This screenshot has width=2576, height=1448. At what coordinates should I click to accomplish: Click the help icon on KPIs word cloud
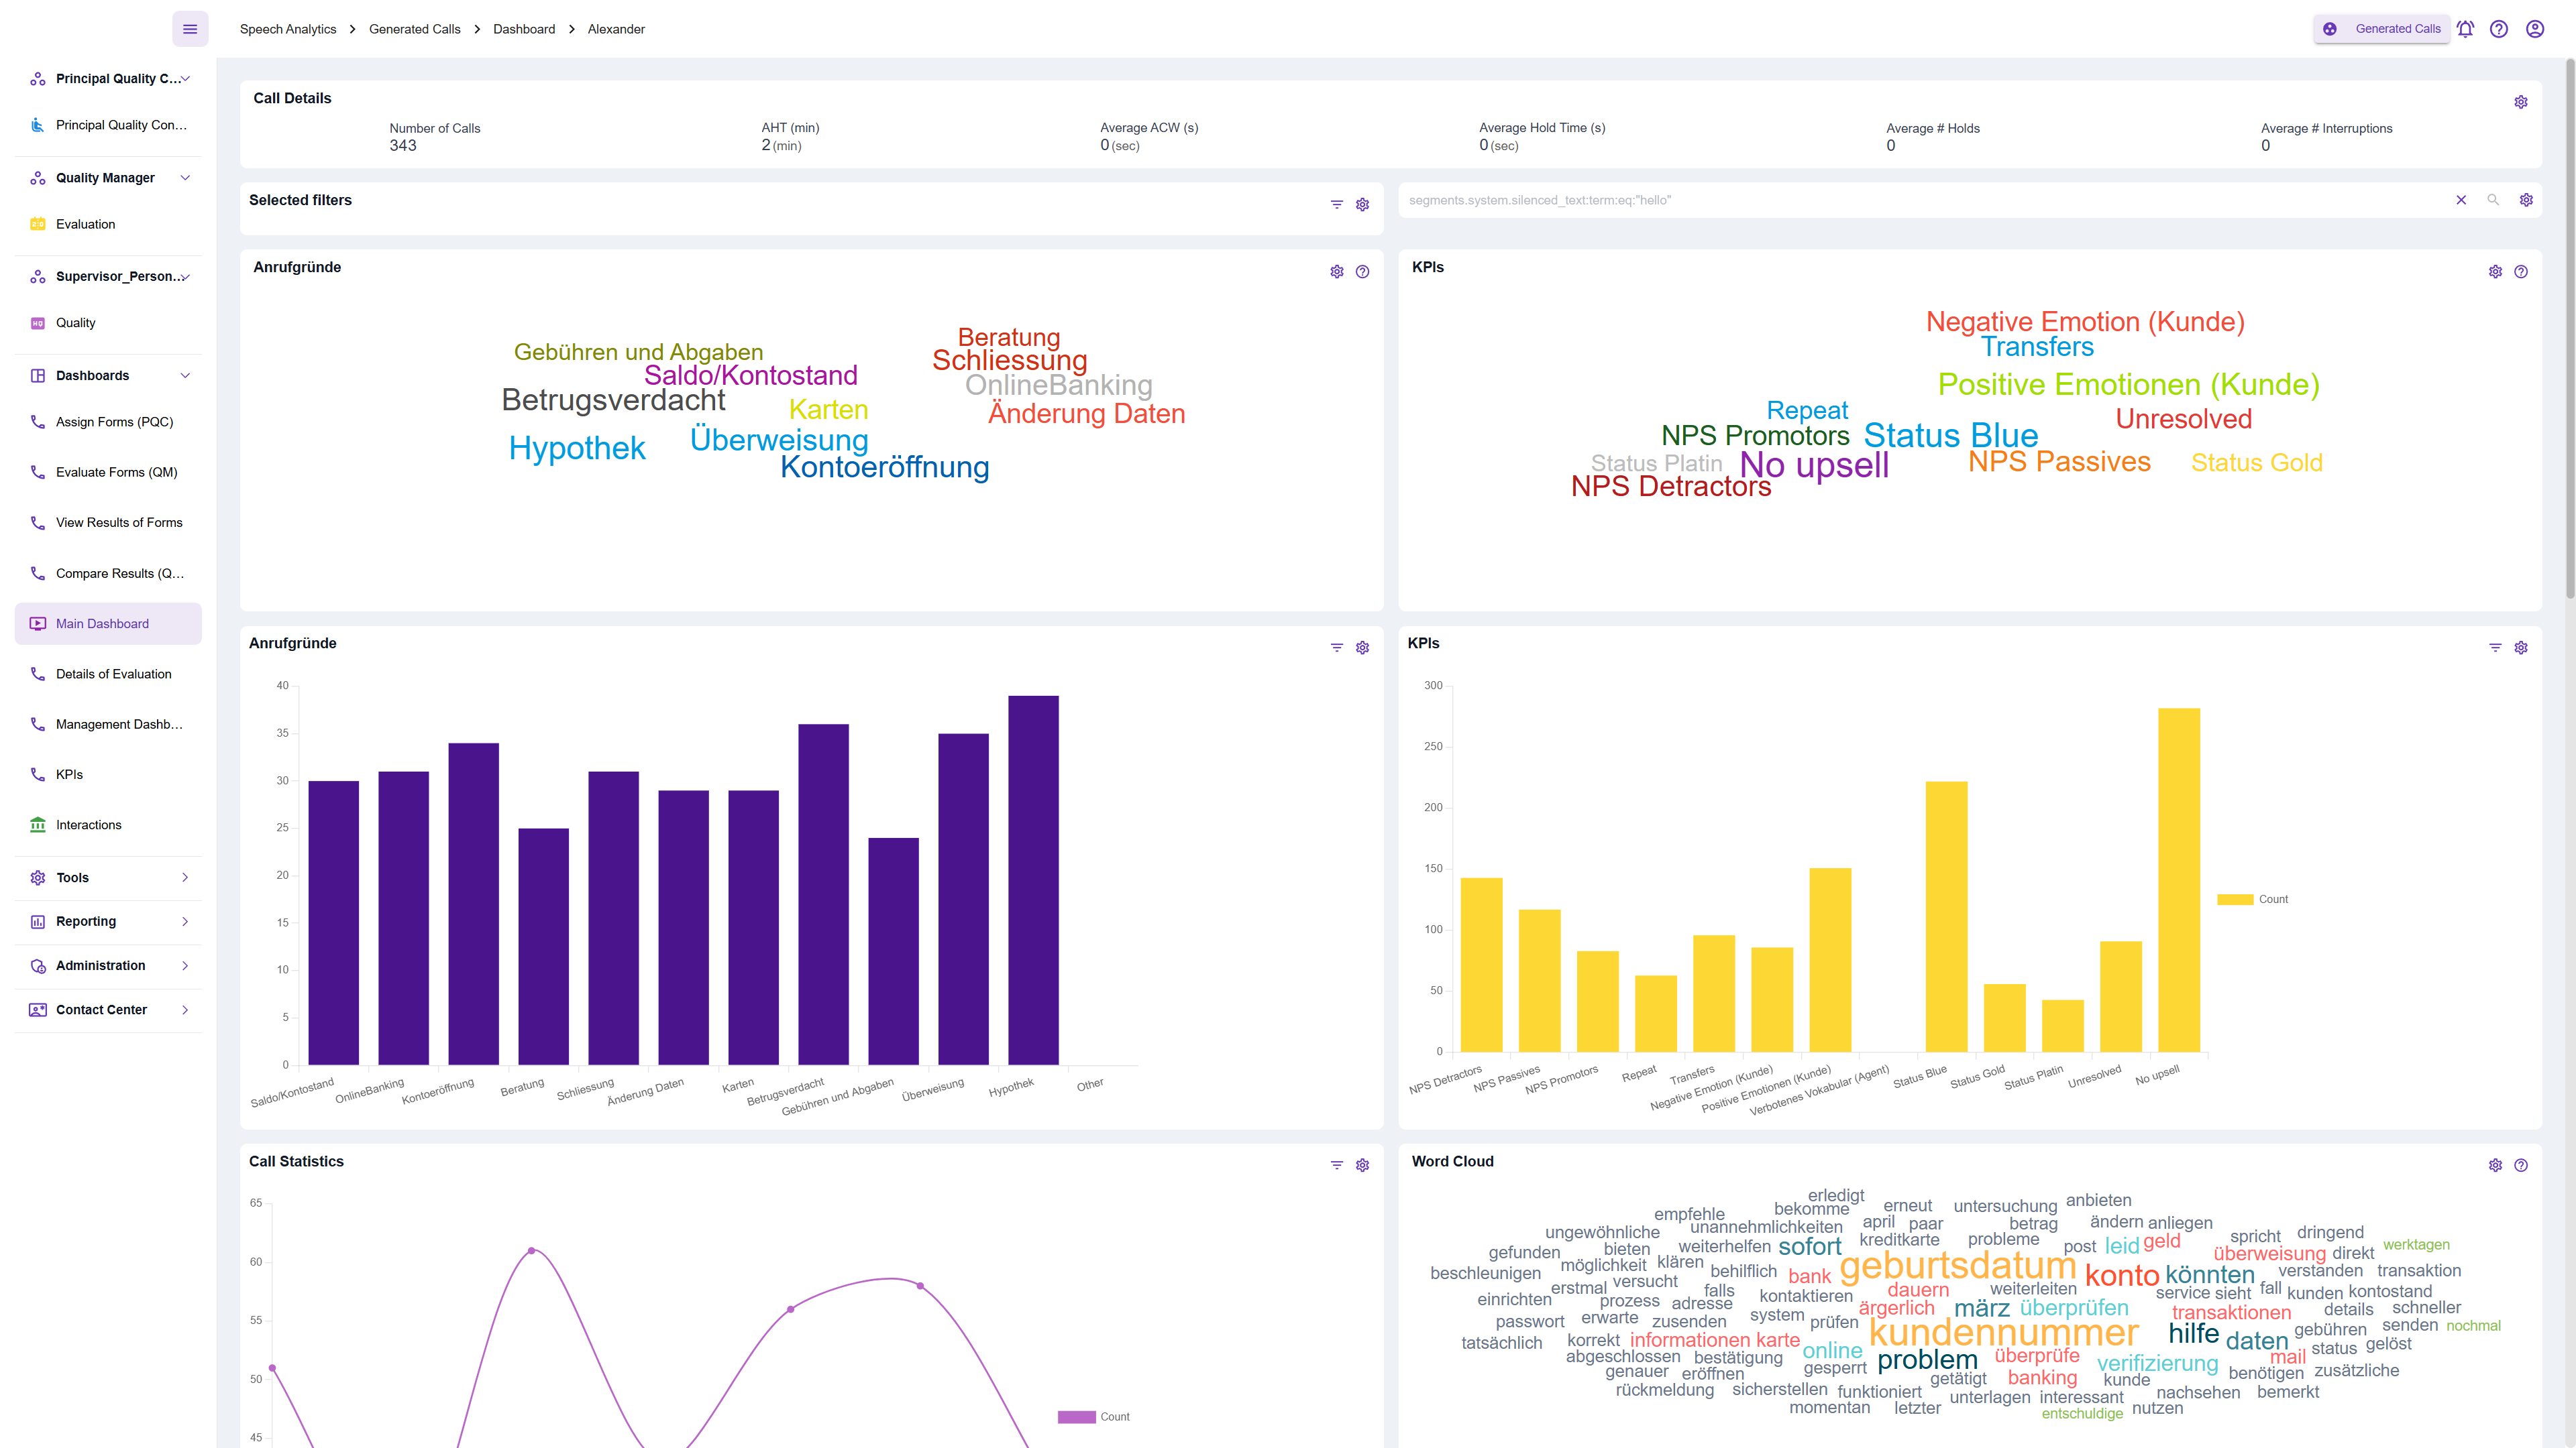(x=2521, y=271)
